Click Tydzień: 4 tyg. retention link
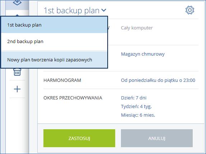206x154 pixels. (x=136, y=106)
